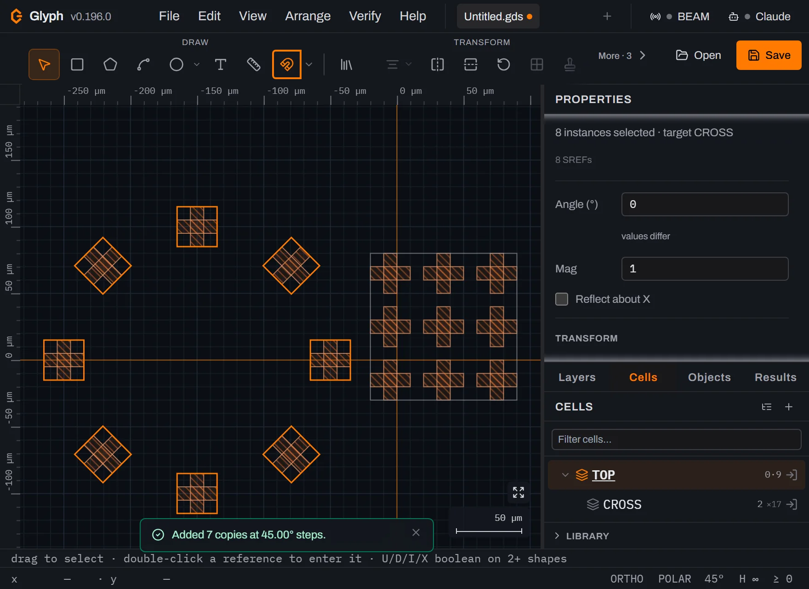This screenshot has width=809, height=589.
Task: Open the Verify menu
Action: (365, 16)
